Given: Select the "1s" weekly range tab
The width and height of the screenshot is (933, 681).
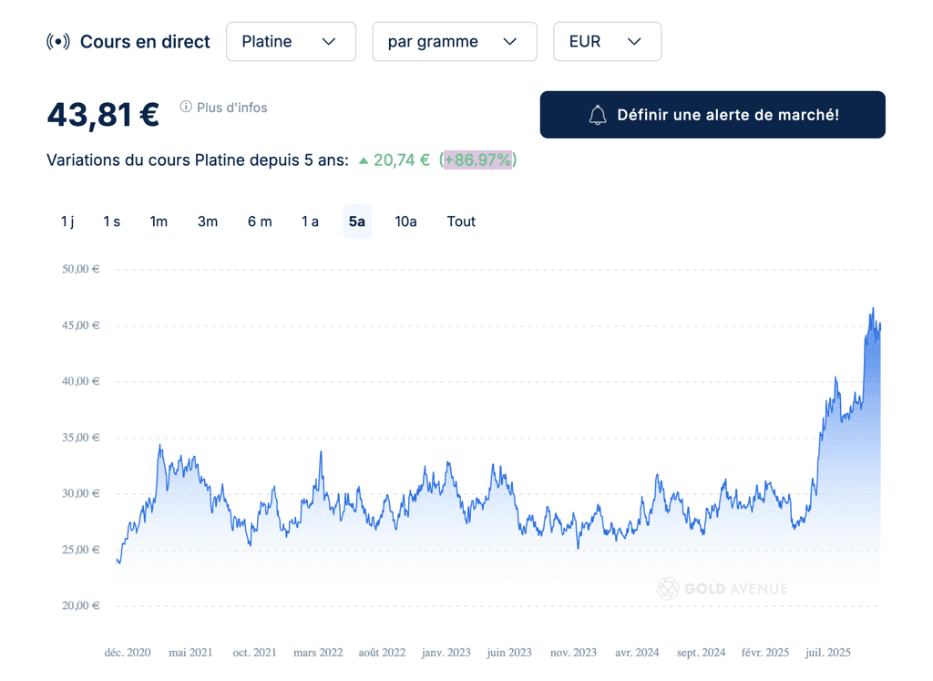Looking at the screenshot, I should 111,222.
